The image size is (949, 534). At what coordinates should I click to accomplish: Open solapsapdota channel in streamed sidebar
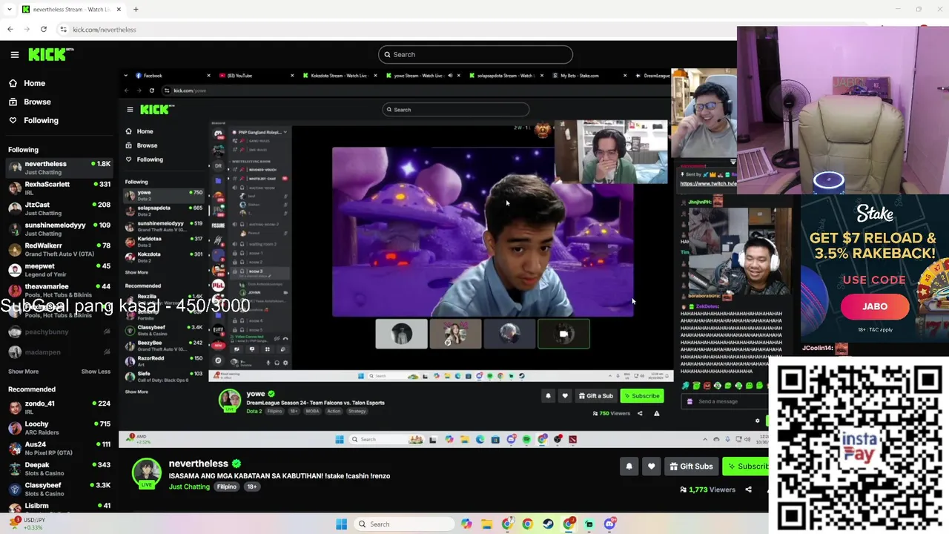tap(165, 211)
